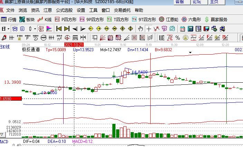Click the n² time-lines tool icon
This screenshot has width=243, height=147.
(59, 38)
